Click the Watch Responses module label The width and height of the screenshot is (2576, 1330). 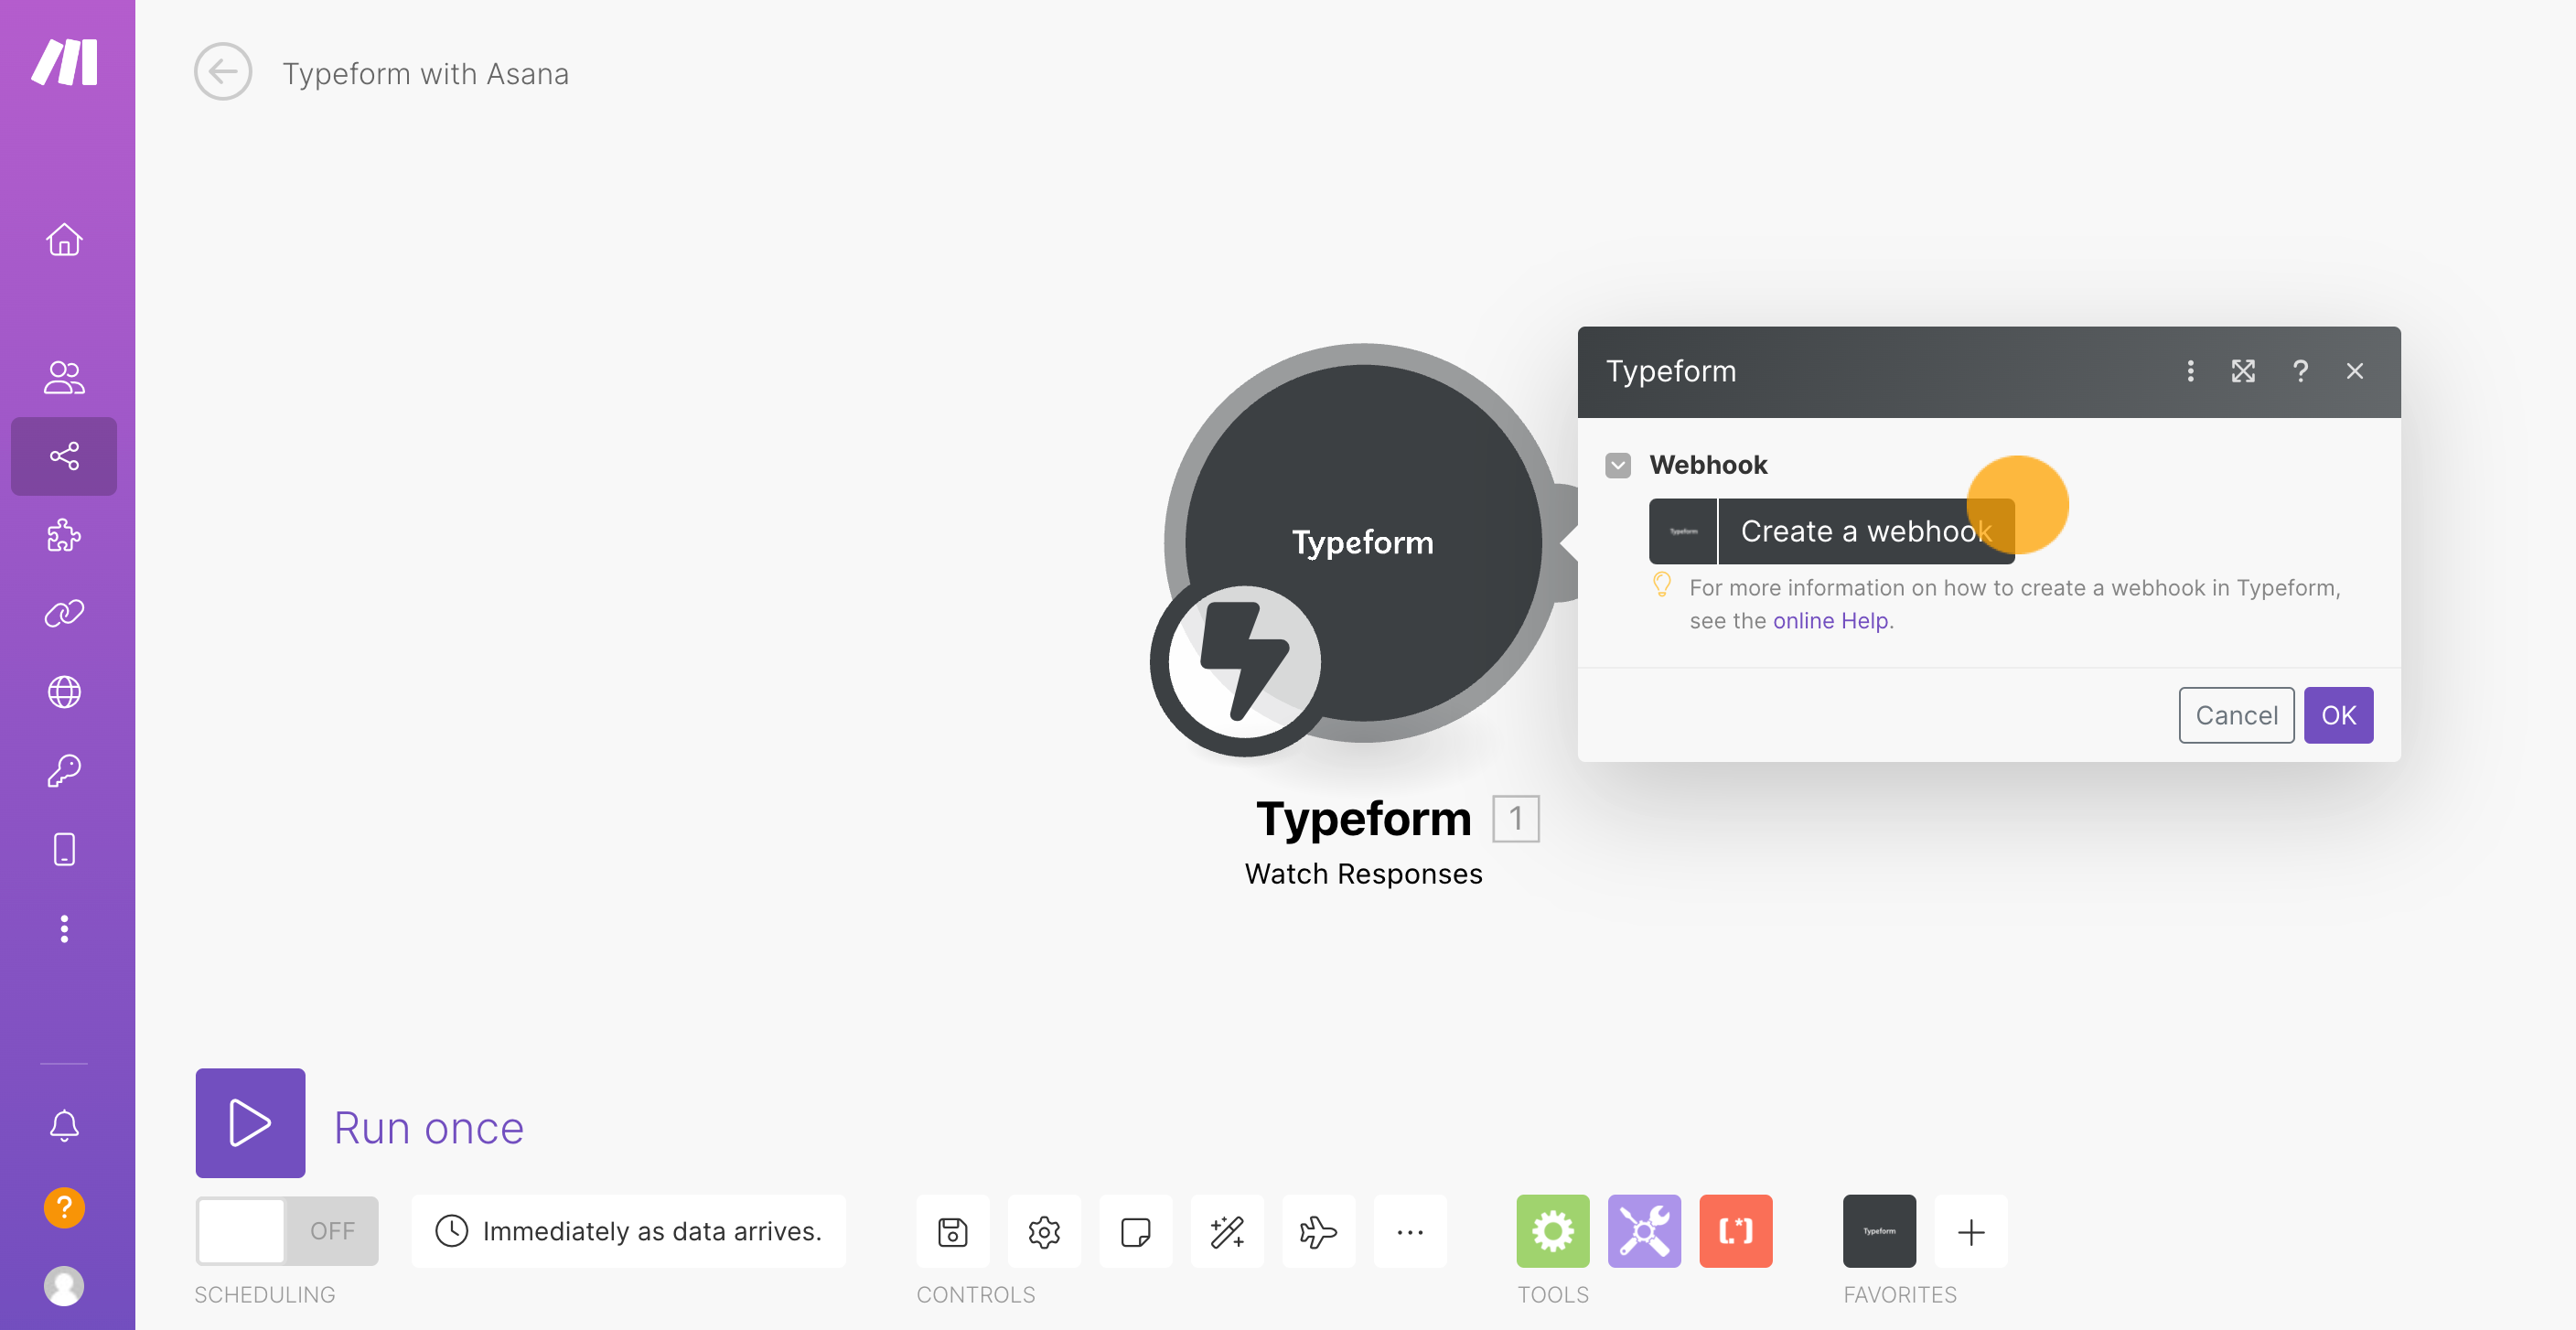coord(1363,873)
